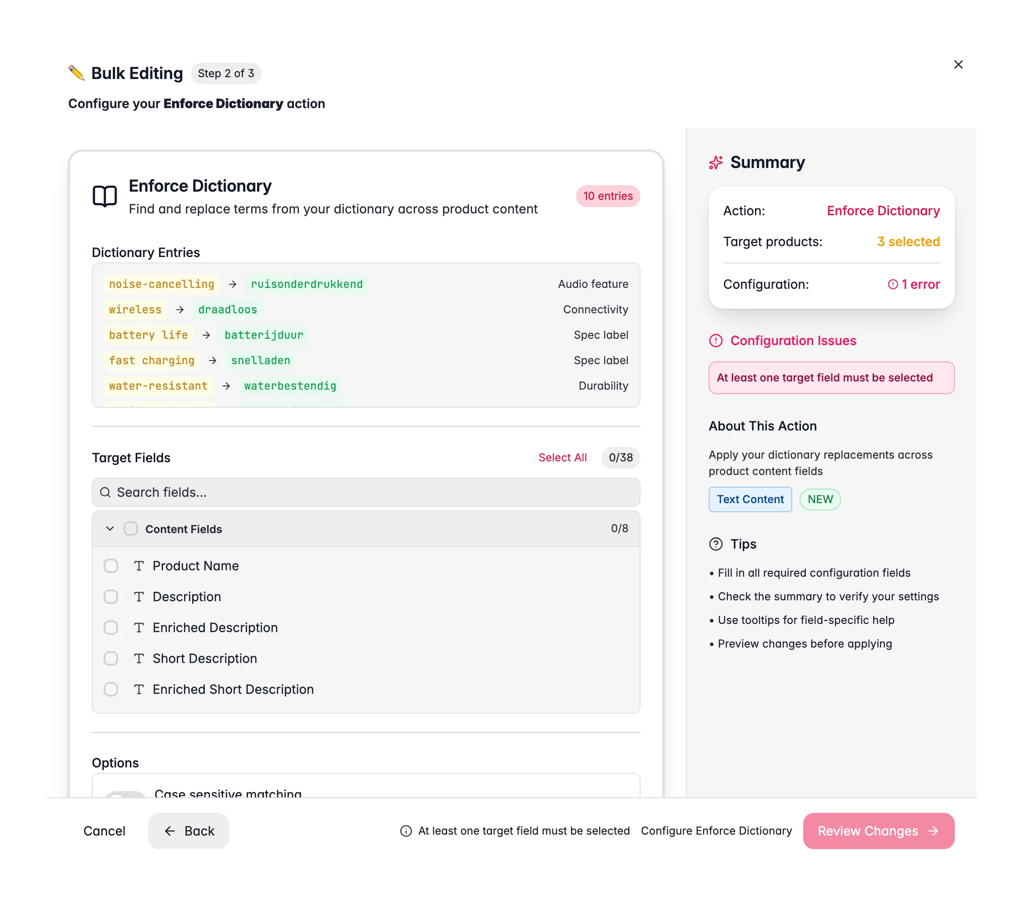1023x910 pixels.
Task: Click the error icon beside 1 error
Action: coord(892,284)
